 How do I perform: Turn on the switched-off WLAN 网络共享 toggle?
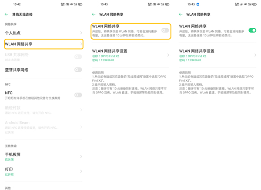165,30
